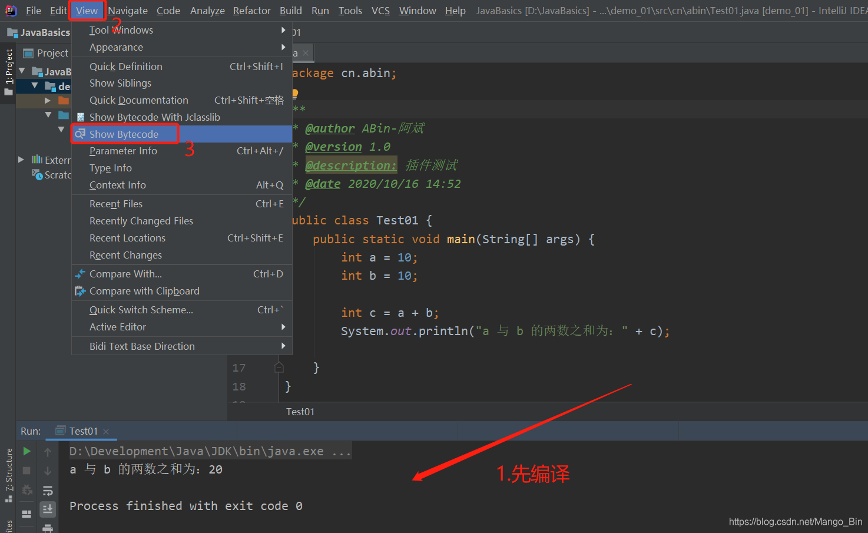Screen dimensions: 868x533
Task: Click the Project view selector label
Action: pyautogui.click(x=52, y=53)
